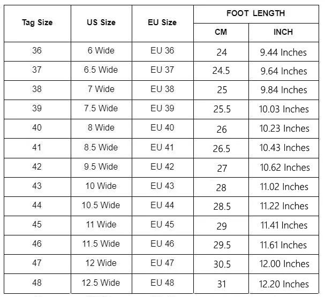325x297 pixels.
Task: Select tag size 48 cell
Action: tap(37, 284)
